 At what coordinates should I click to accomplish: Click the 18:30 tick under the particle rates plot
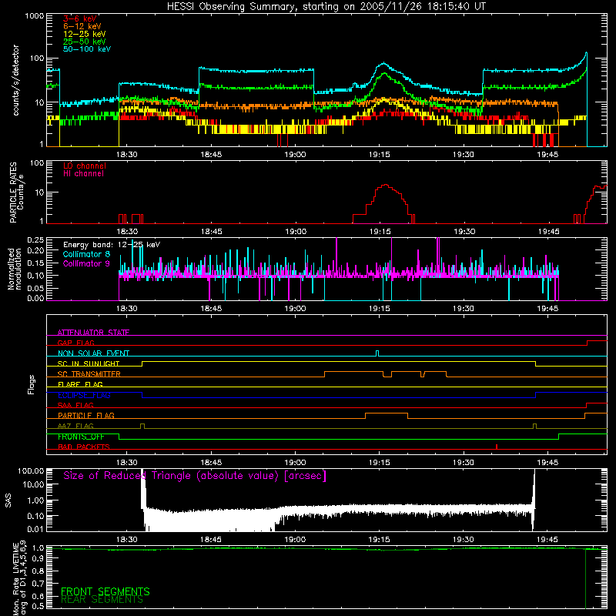pyautogui.click(x=127, y=232)
